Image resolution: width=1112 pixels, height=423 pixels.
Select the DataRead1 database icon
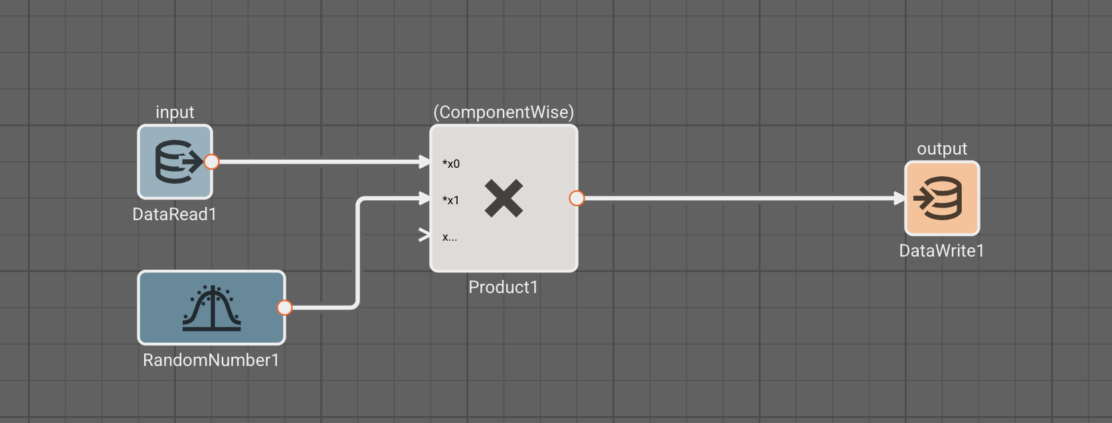[174, 162]
